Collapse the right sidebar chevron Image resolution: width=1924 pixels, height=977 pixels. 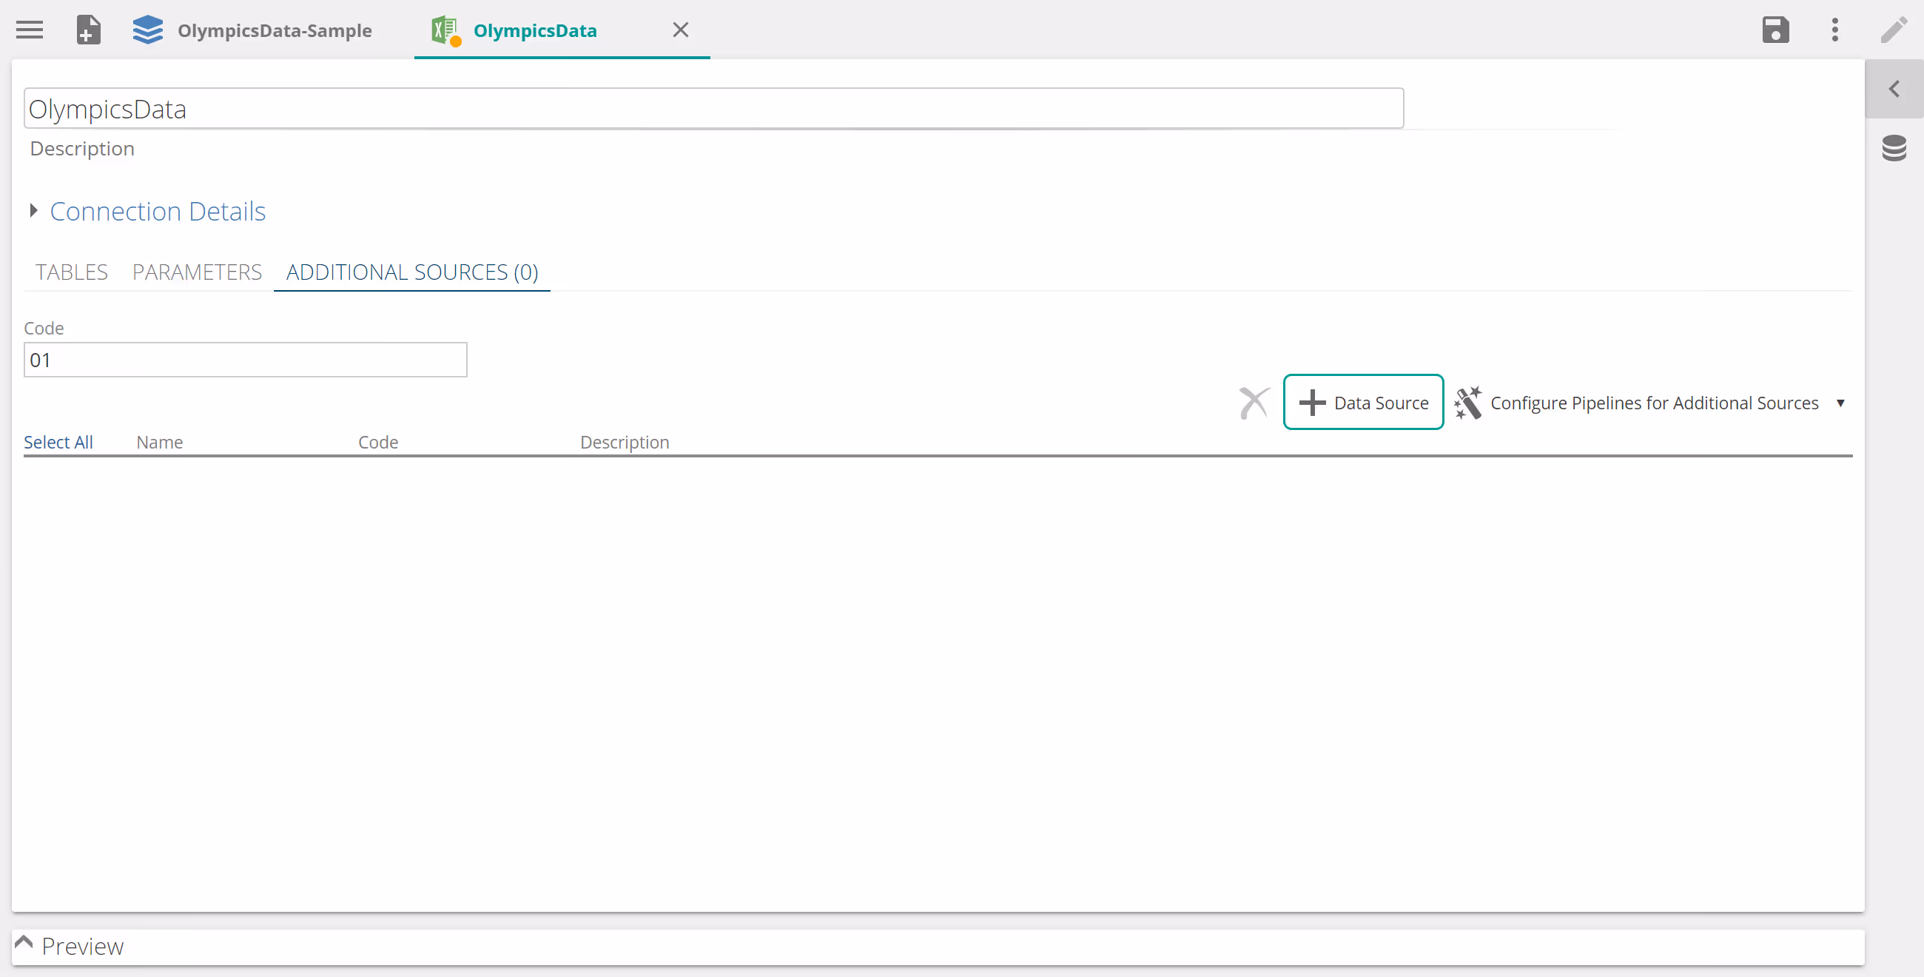coord(1894,89)
